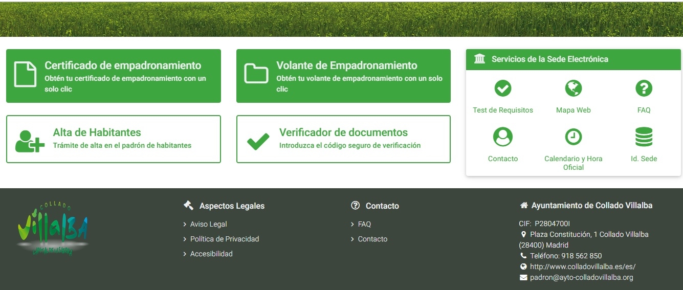Open the Contacto person icon

pos(502,137)
